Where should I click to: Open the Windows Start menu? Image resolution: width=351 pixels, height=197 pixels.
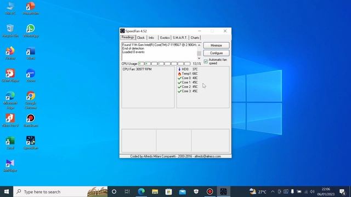(7, 192)
